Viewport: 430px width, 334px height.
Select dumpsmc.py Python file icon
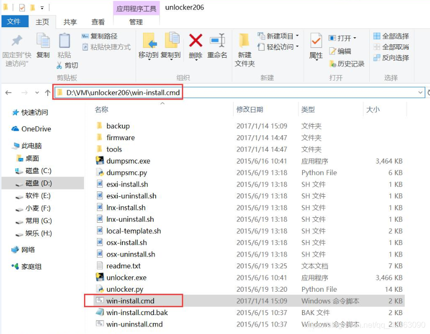pos(100,172)
